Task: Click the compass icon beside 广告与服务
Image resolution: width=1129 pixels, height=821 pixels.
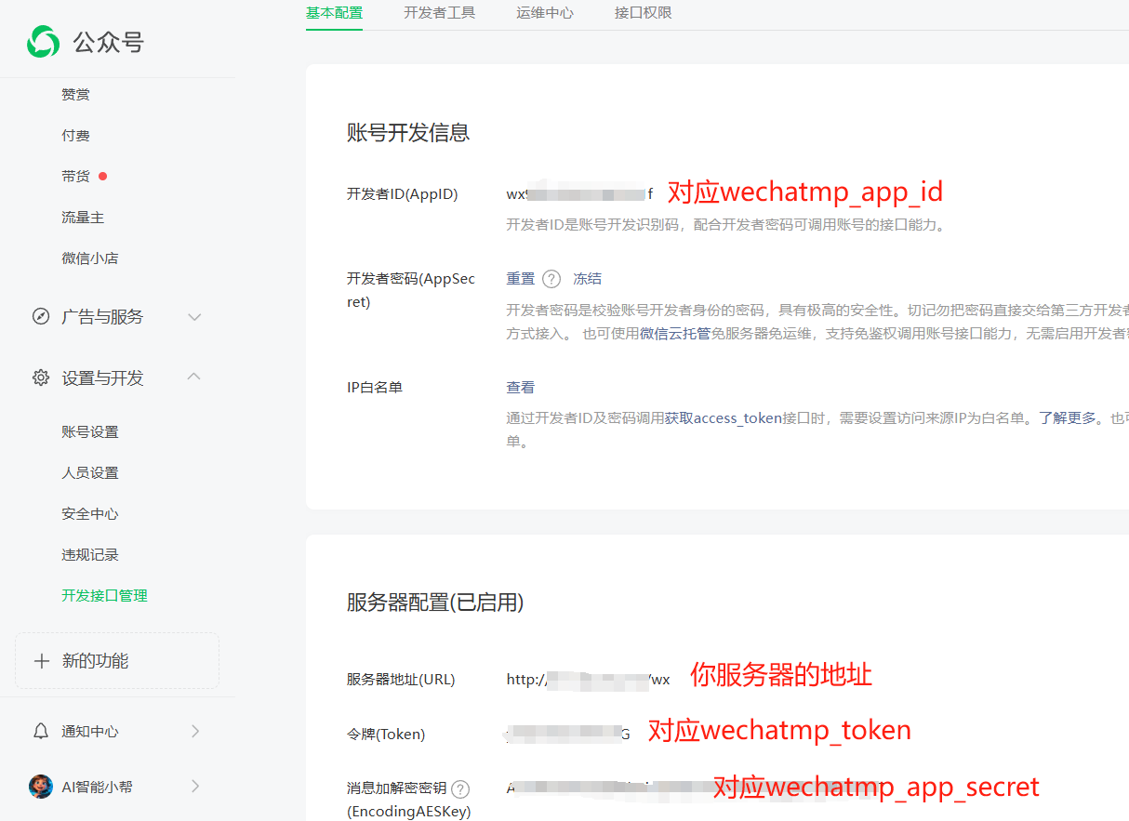Action: point(41,316)
